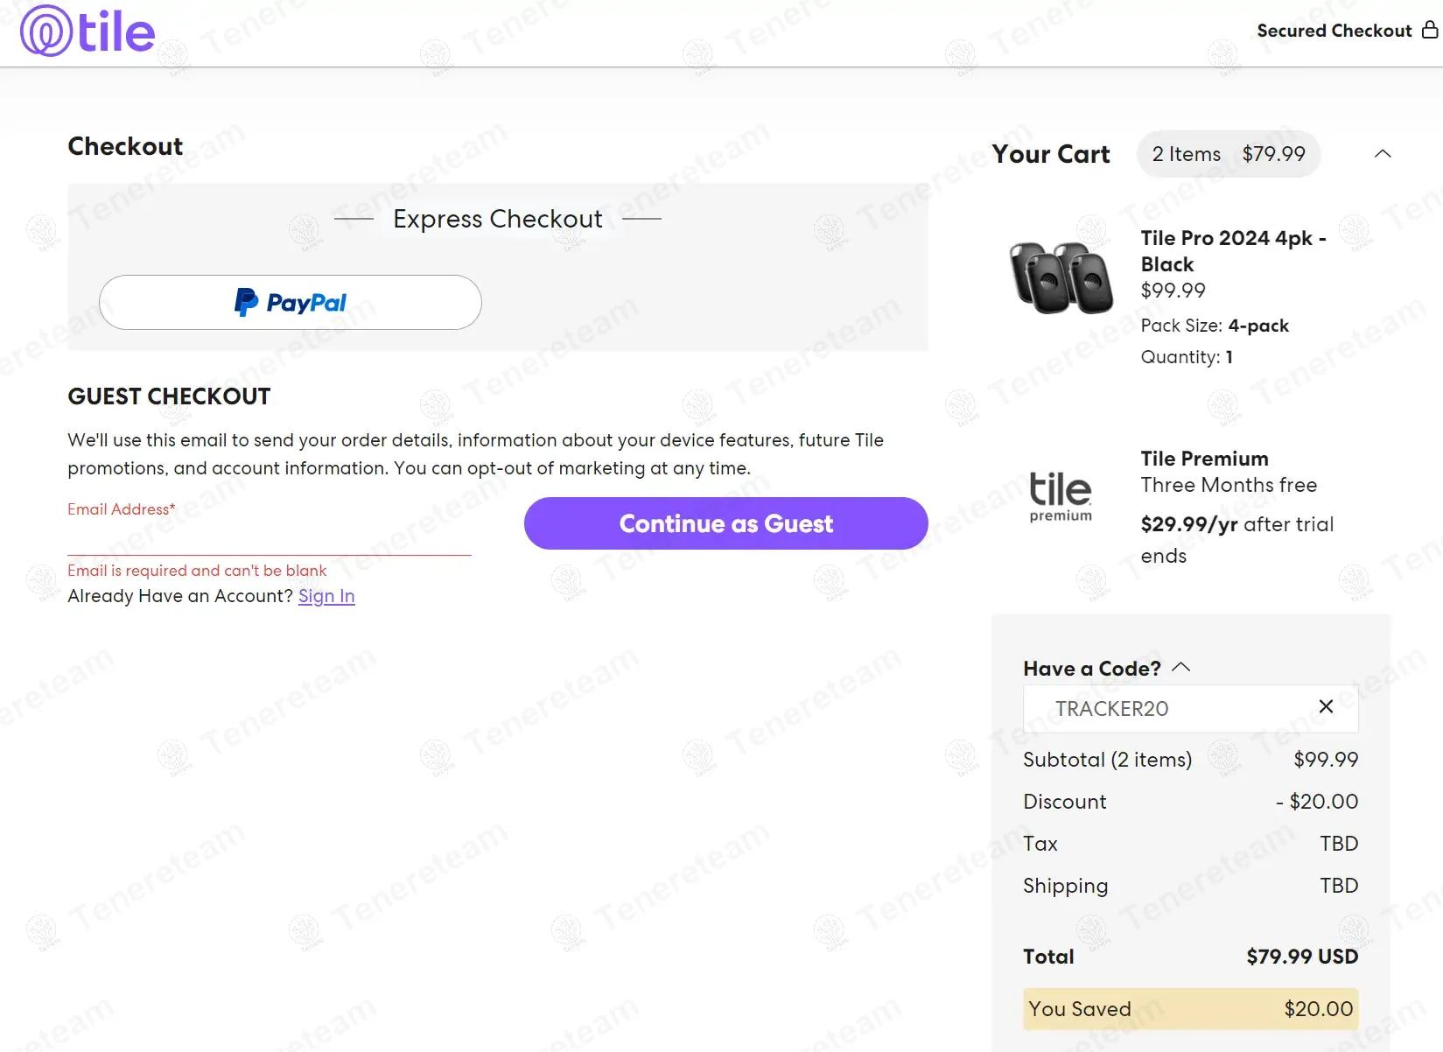Click the Tile Premium product title
The height and width of the screenshot is (1052, 1443).
(1204, 459)
